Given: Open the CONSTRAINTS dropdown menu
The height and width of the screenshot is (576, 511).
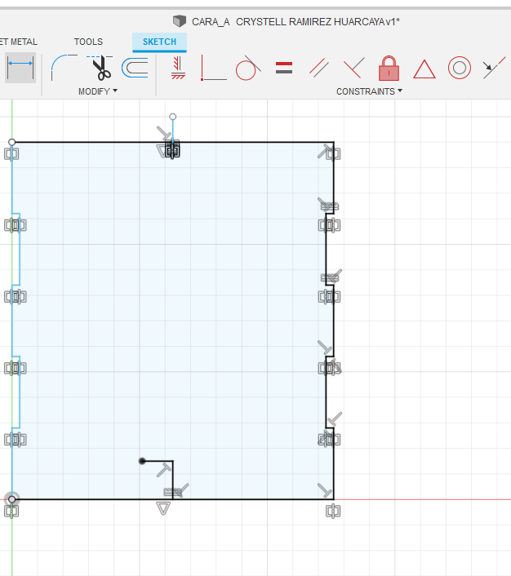Looking at the screenshot, I should coord(369,91).
